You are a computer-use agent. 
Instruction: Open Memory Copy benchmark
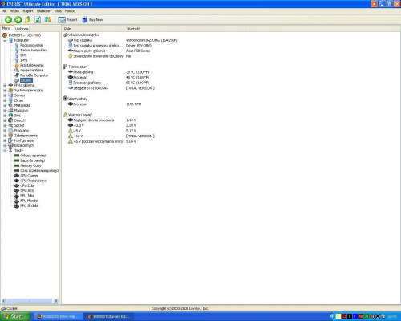coord(30,165)
